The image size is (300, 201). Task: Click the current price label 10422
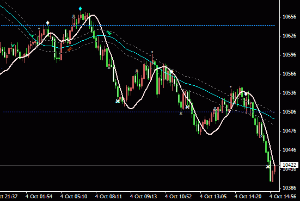point(289,165)
